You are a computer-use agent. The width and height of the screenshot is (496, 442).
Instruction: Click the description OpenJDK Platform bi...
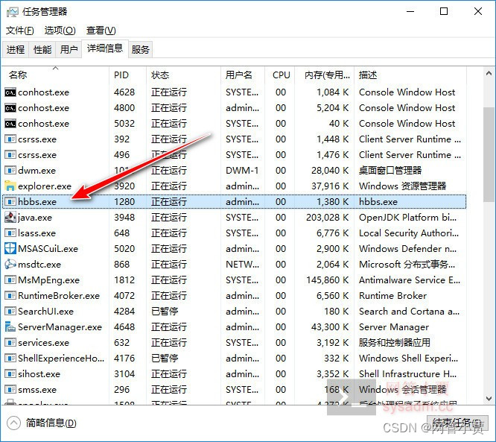coord(407,218)
